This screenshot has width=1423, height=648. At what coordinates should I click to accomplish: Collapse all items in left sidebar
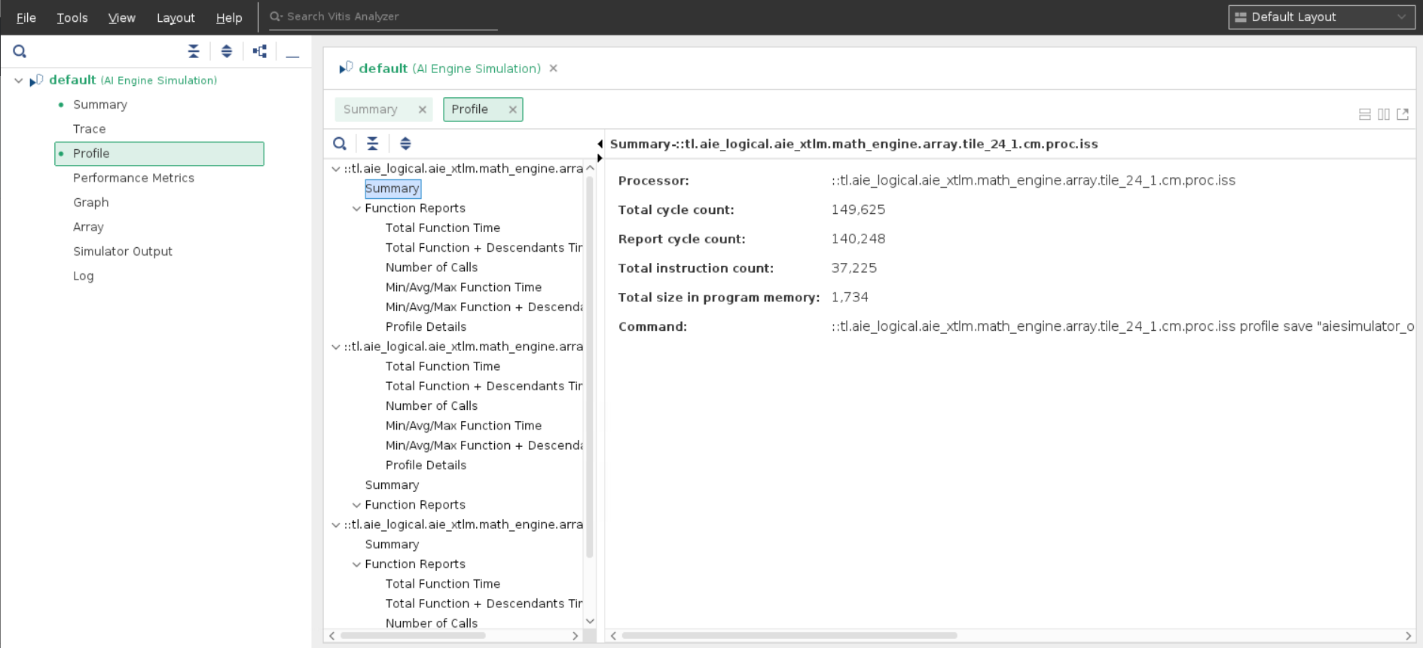(194, 51)
